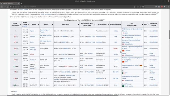The image size is (170, 96).
Task: Click the vertical page scrollbar thumb
Action: click(169, 34)
